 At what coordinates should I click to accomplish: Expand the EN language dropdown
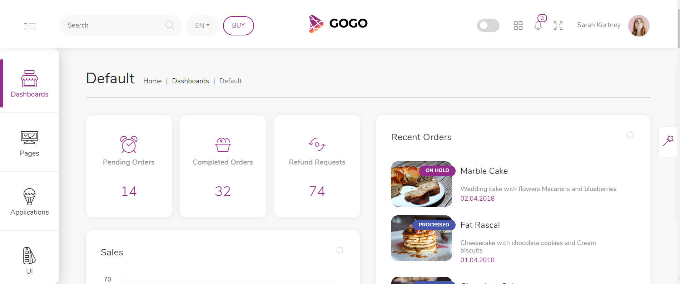click(x=202, y=25)
